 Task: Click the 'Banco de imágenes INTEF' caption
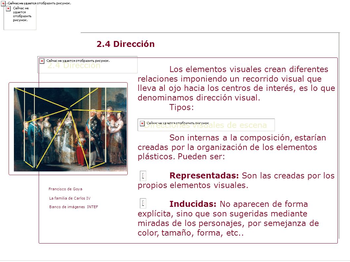tap(74, 207)
